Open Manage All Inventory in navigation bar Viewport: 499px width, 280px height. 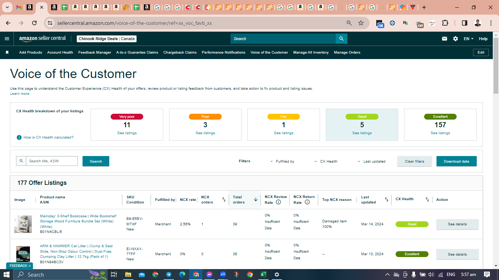311,52
